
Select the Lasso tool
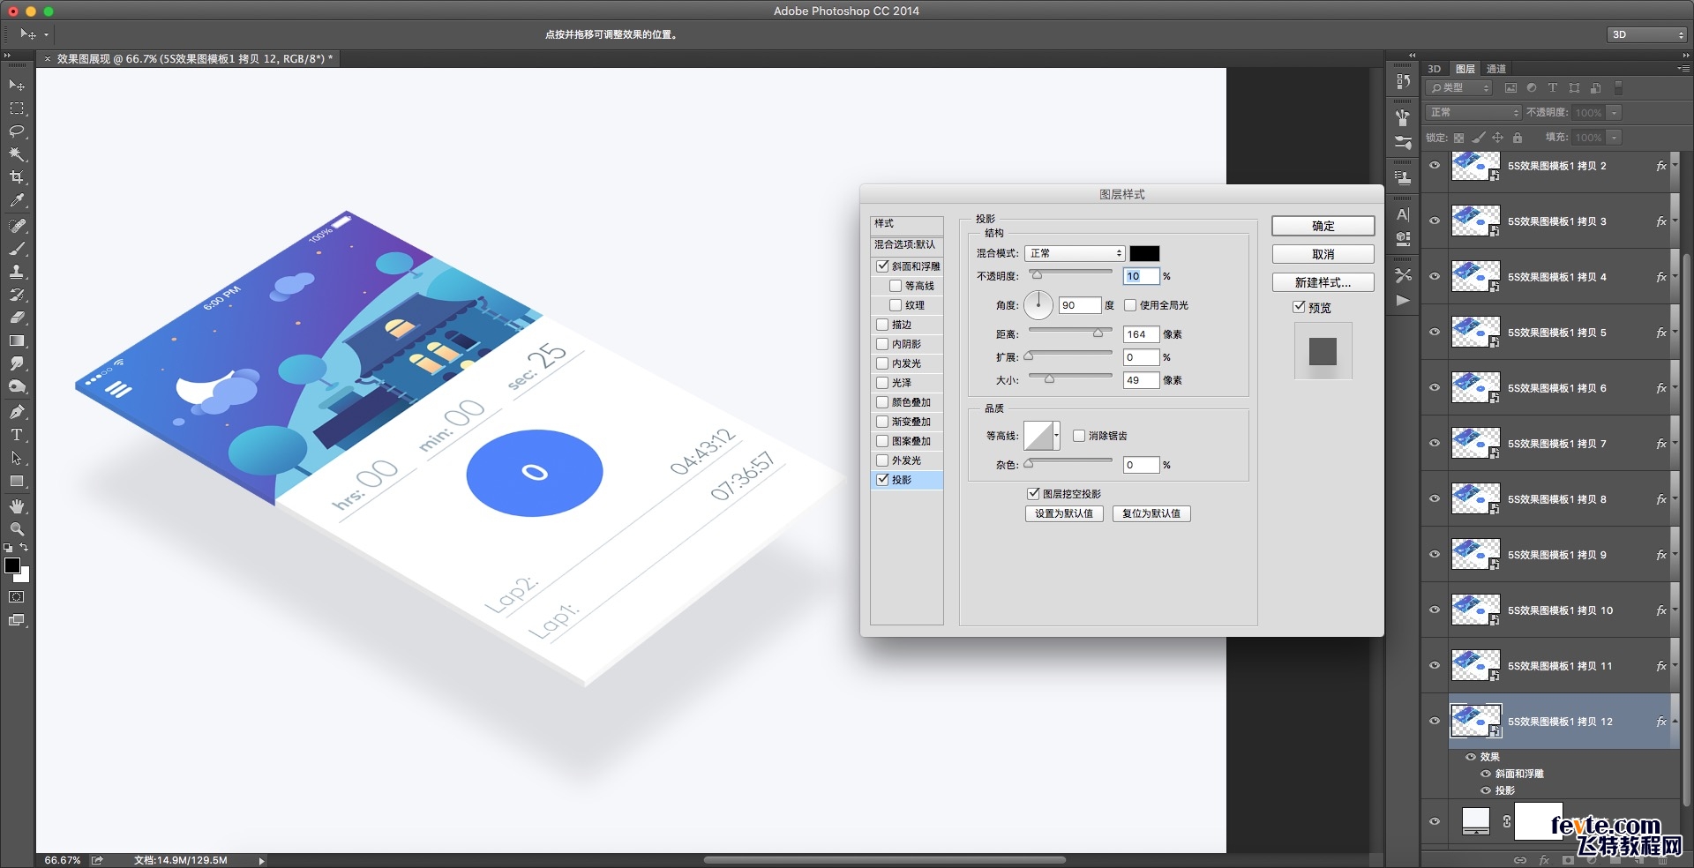17,131
